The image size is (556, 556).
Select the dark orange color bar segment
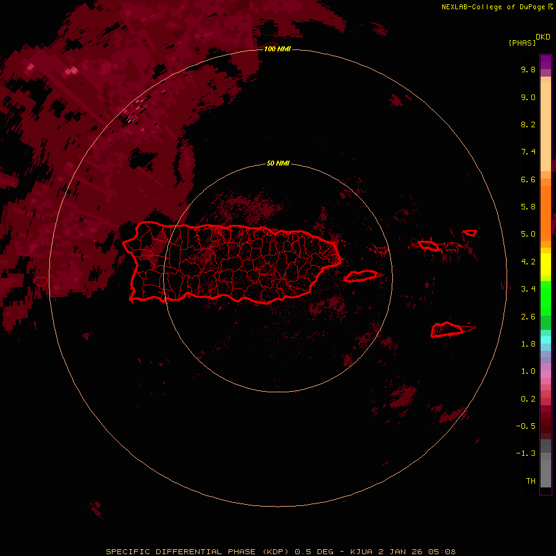pos(545,214)
